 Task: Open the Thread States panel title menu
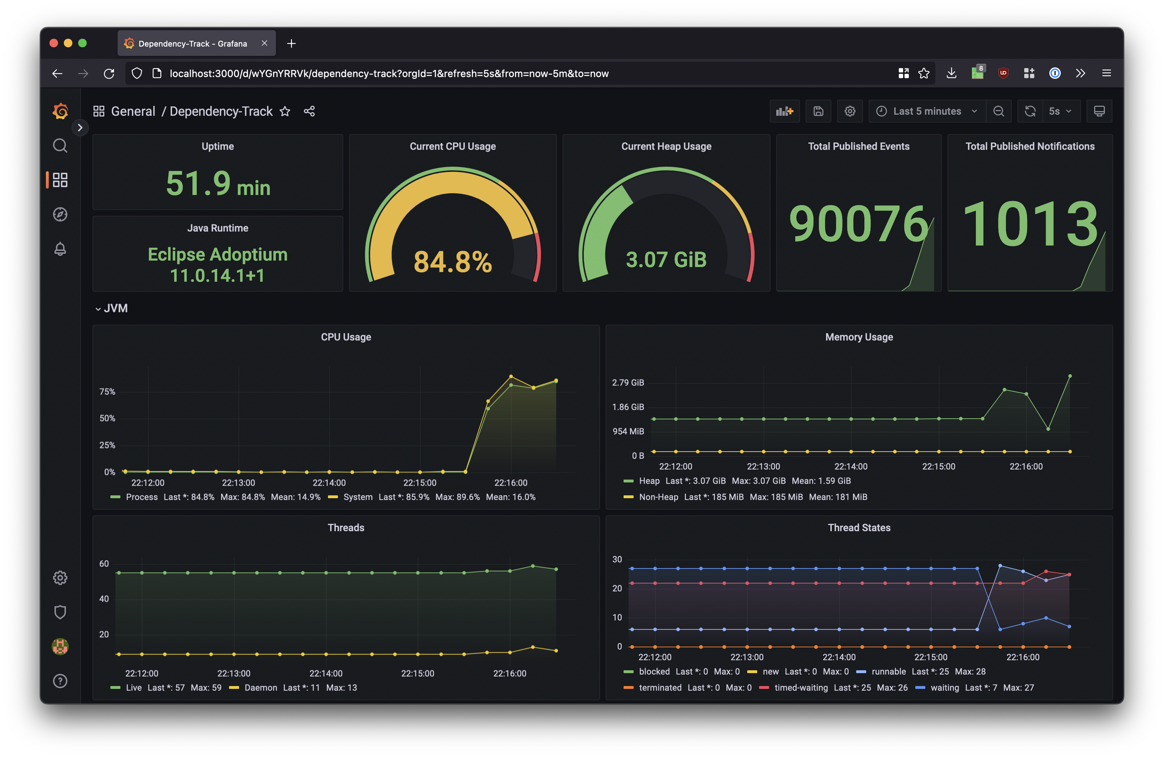(x=859, y=528)
